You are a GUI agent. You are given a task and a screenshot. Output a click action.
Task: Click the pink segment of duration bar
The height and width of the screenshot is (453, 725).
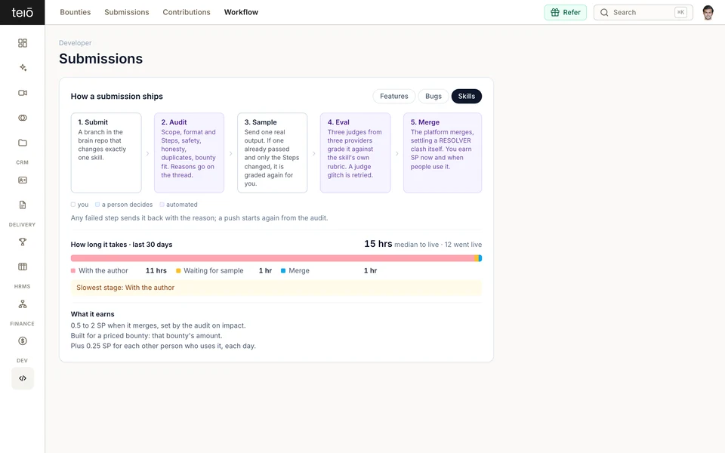[x=273, y=258]
